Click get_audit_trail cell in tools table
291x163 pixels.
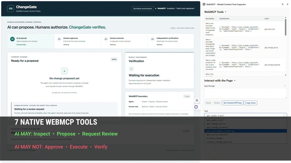(x=269, y=29)
